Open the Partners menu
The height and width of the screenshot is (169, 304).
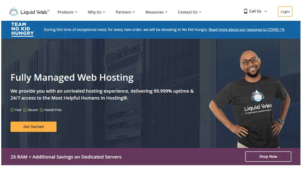(x=125, y=12)
